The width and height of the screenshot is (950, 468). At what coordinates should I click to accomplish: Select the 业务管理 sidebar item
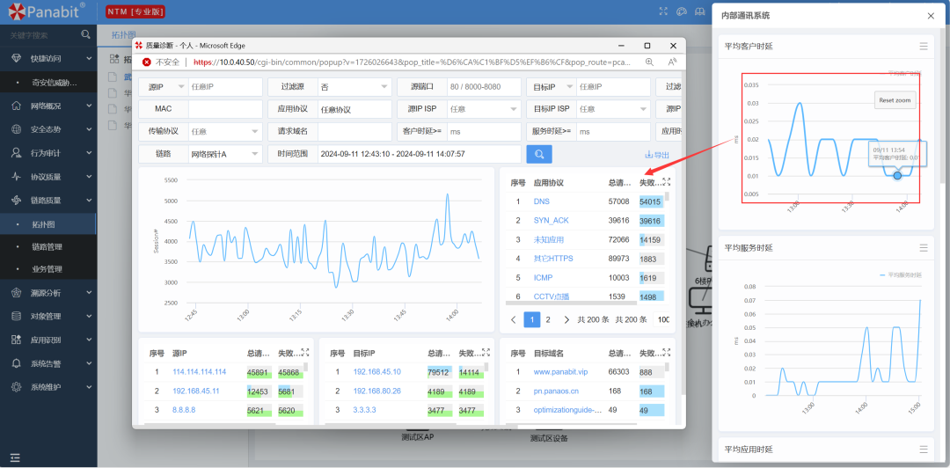coord(48,269)
